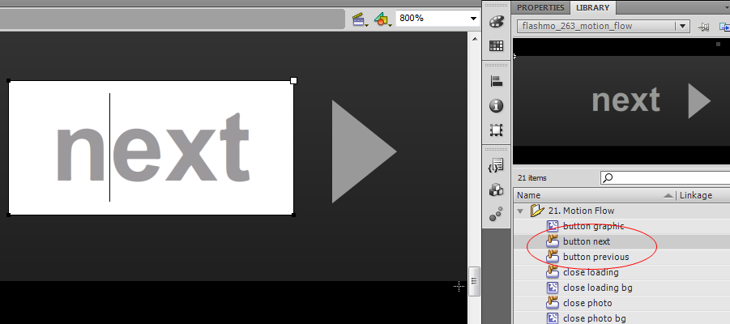This screenshot has height=324, width=730.
Task: Pin the current library
Action: point(704,26)
